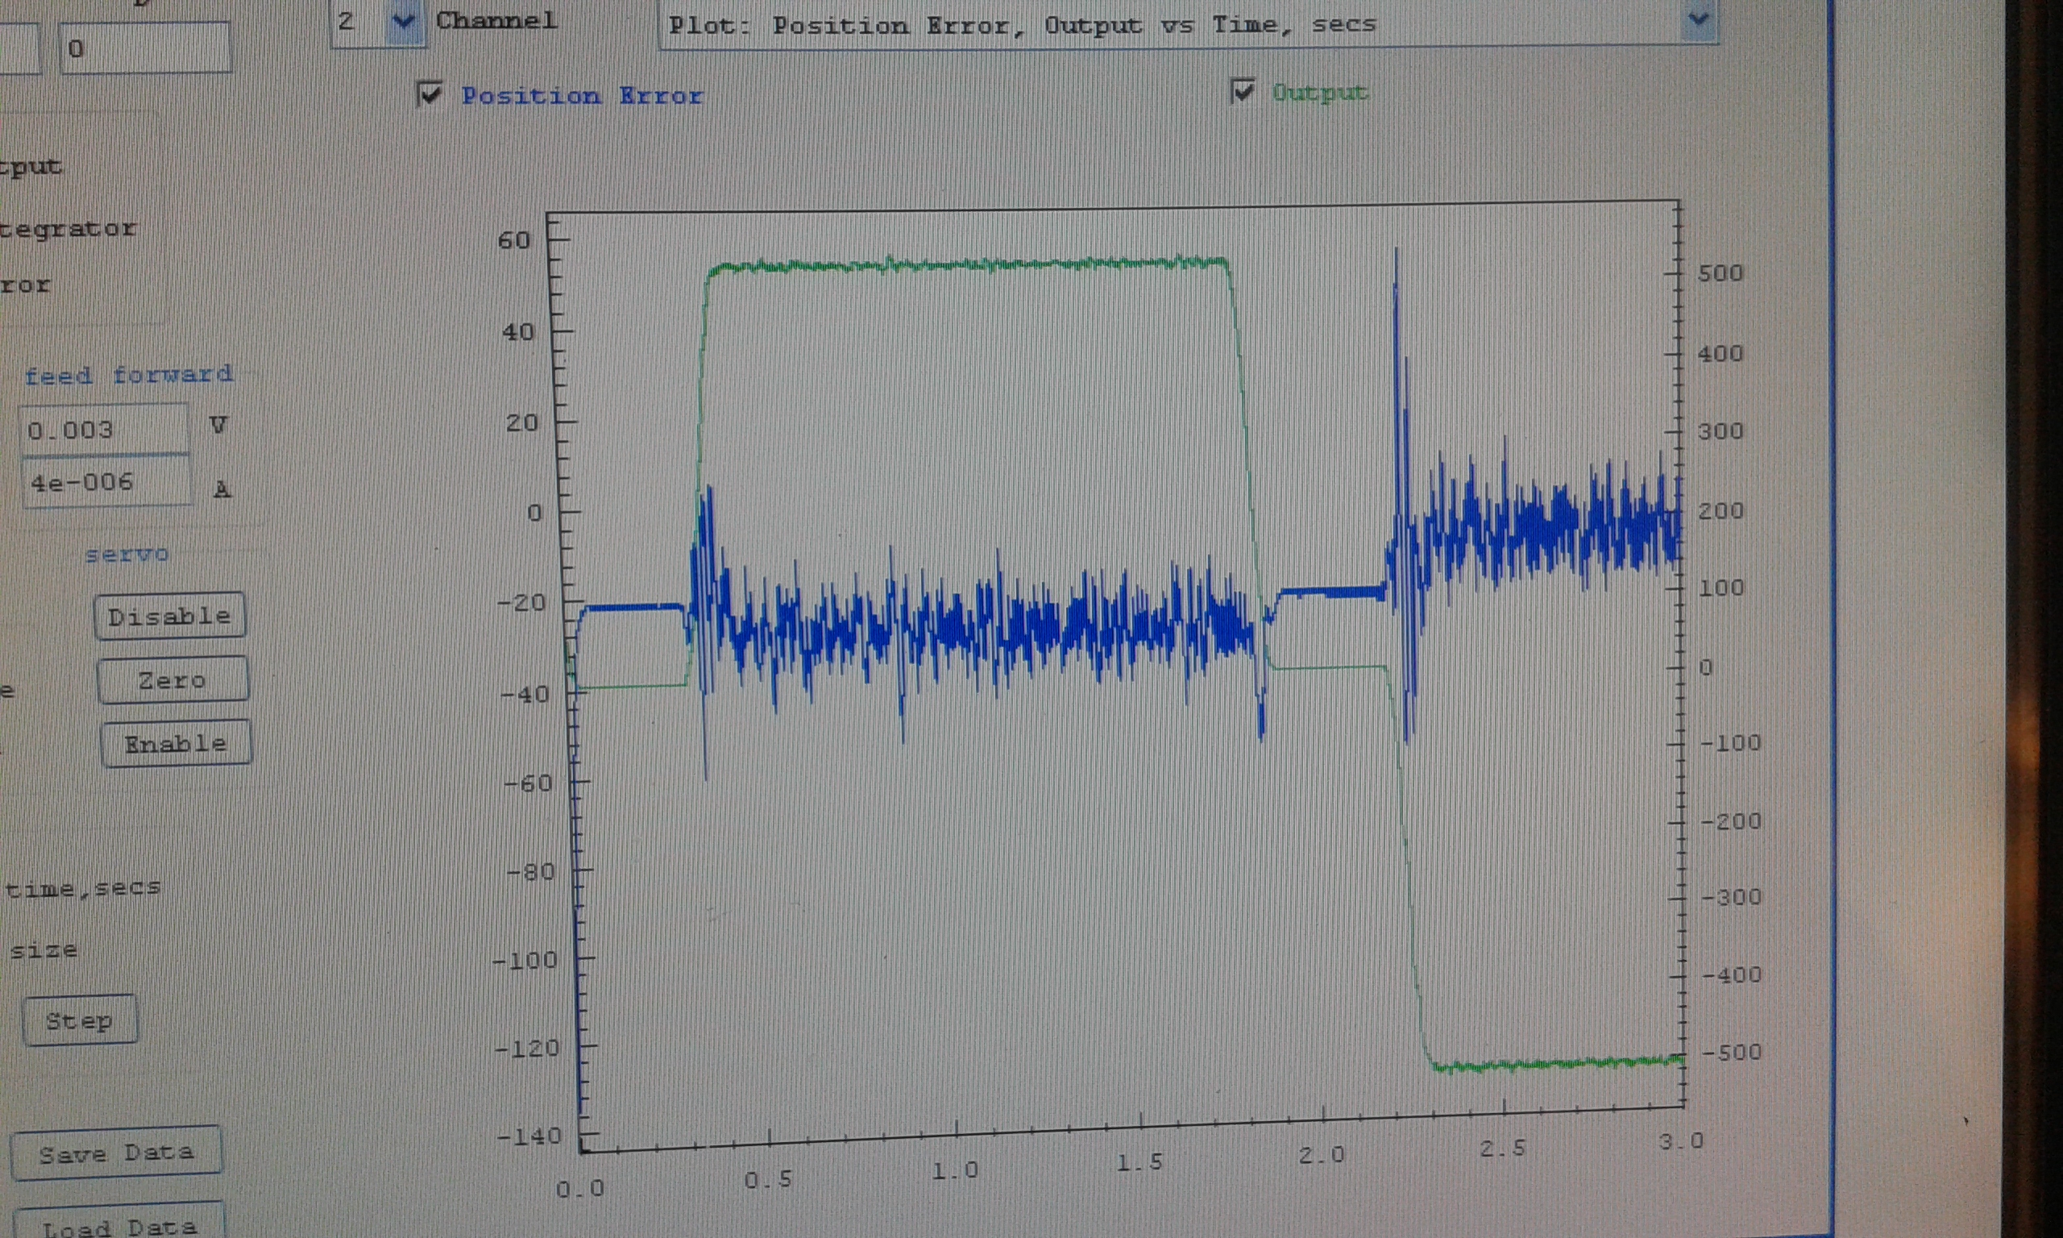Click the green Output legend label

tap(1319, 93)
